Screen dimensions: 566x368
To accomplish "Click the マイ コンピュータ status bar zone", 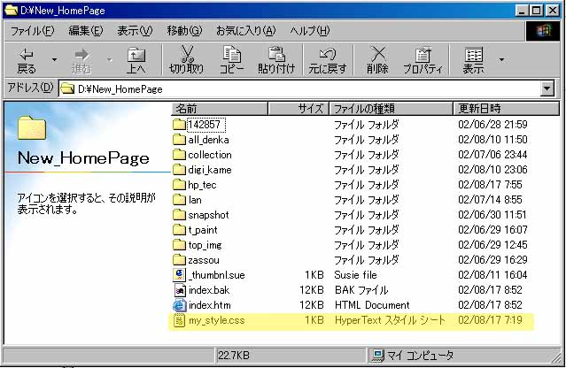I will (x=462, y=356).
